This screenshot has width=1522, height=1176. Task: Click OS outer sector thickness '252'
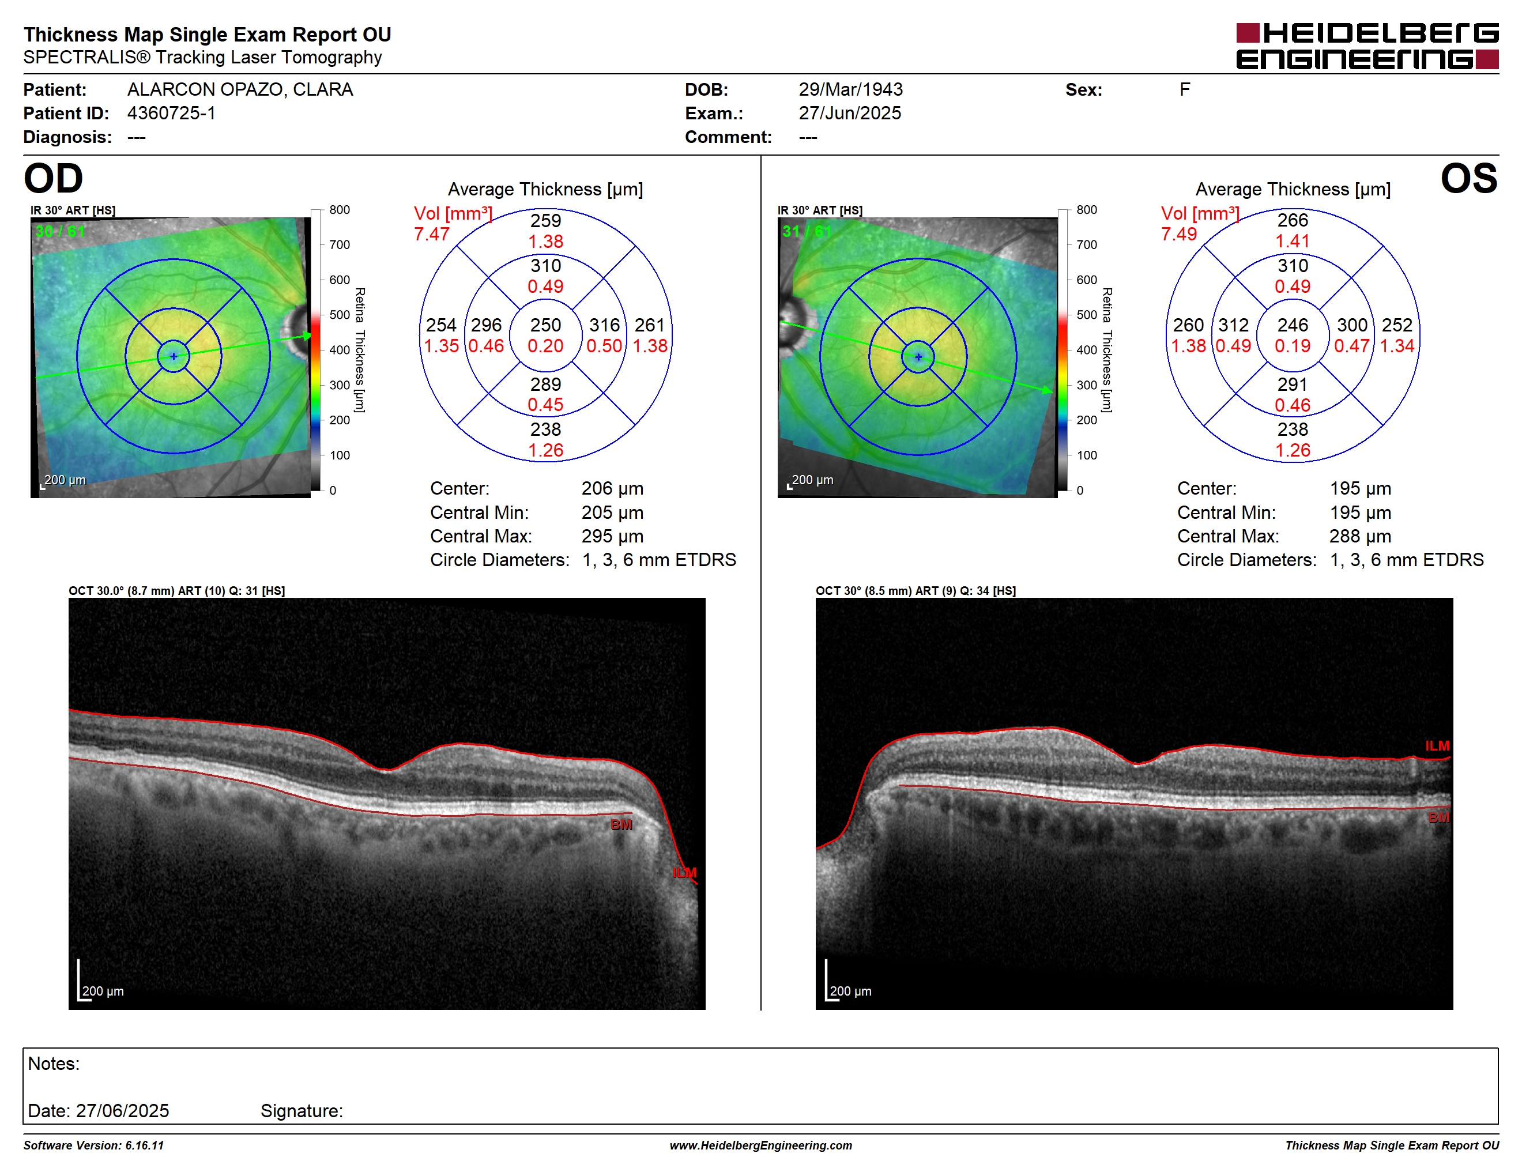tap(1397, 325)
